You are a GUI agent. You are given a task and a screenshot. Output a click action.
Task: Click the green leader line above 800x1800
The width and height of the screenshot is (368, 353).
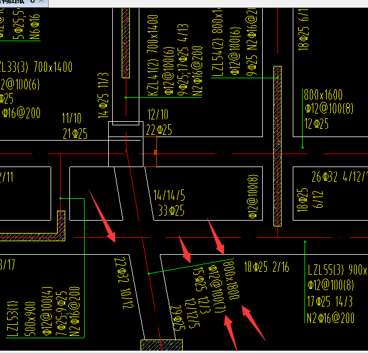coord(191,266)
